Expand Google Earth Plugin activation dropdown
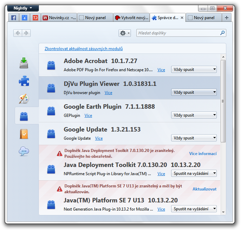 click(x=194, y=115)
